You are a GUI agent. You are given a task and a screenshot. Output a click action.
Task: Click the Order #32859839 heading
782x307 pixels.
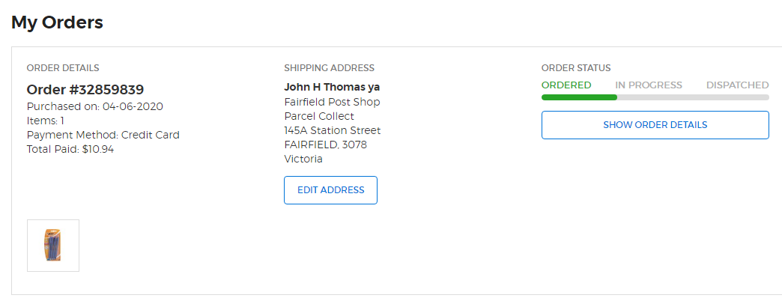coord(85,90)
